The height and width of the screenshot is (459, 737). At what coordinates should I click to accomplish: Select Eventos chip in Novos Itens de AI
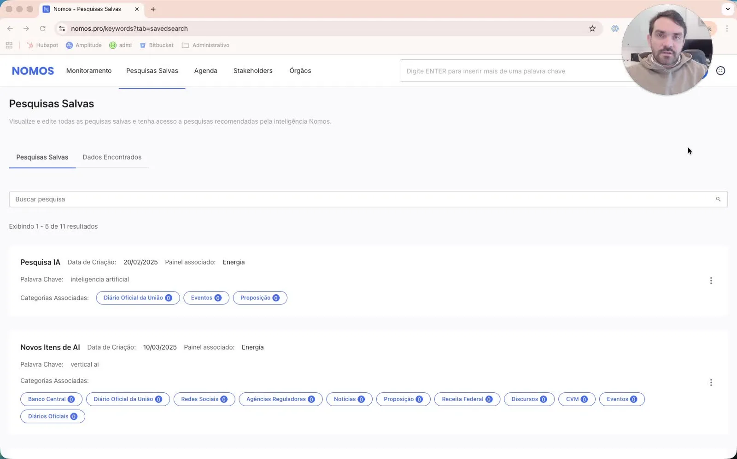point(622,399)
